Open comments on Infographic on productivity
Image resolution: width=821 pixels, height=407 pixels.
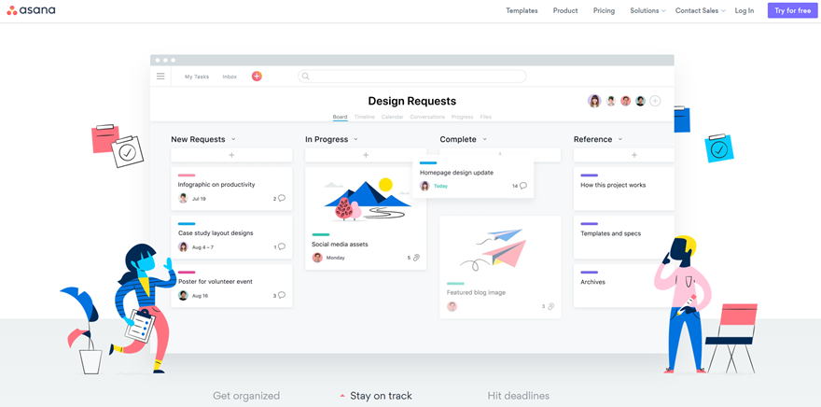[x=282, y=198]
